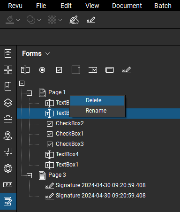Select Page 3 in the forms tree
Screen dimensions: 180x212
coord(57,175)
